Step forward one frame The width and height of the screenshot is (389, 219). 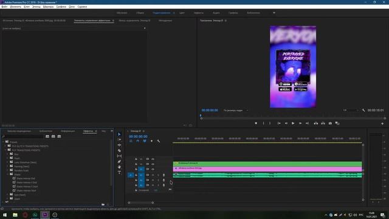tap(300, 123)
